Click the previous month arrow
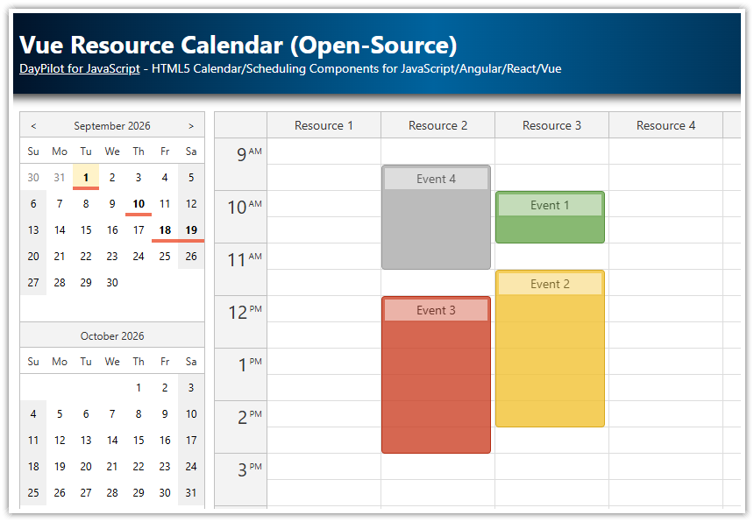Viewport: 754px width, 522px height. click(x=33, y=125)
